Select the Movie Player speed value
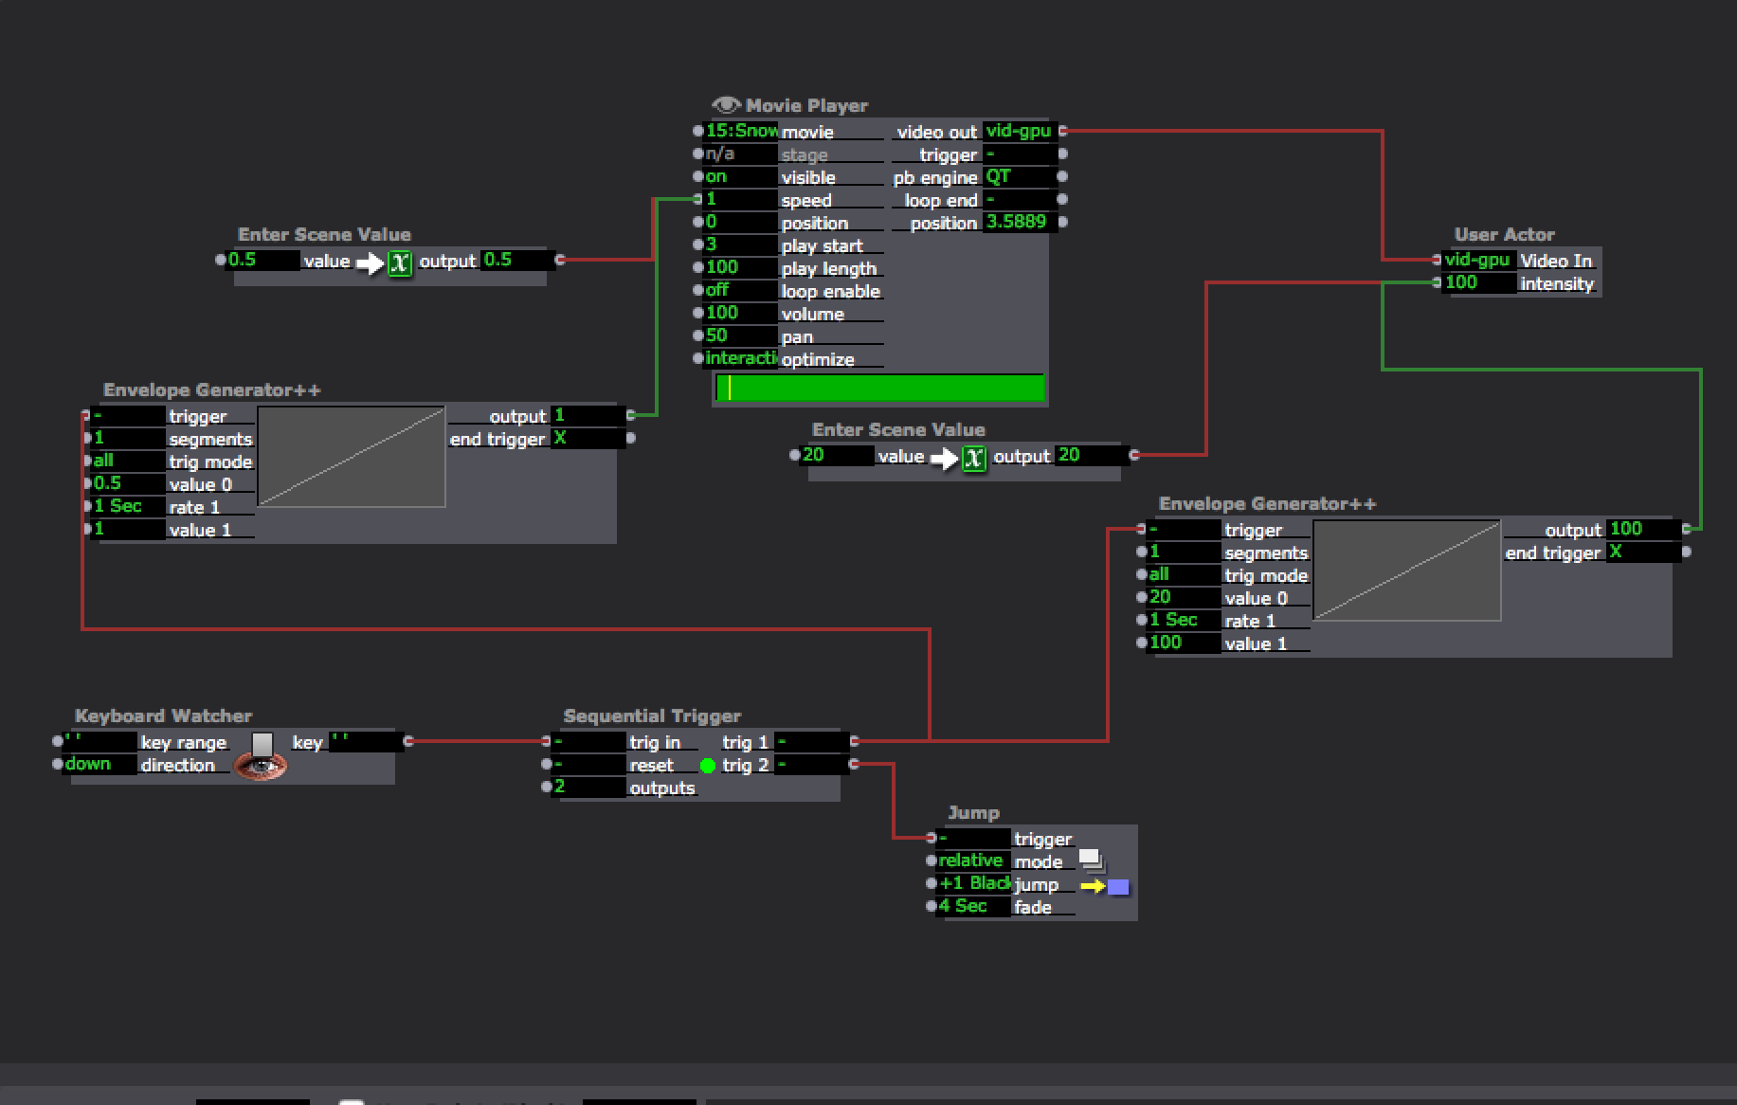 (x=740, y=199)
